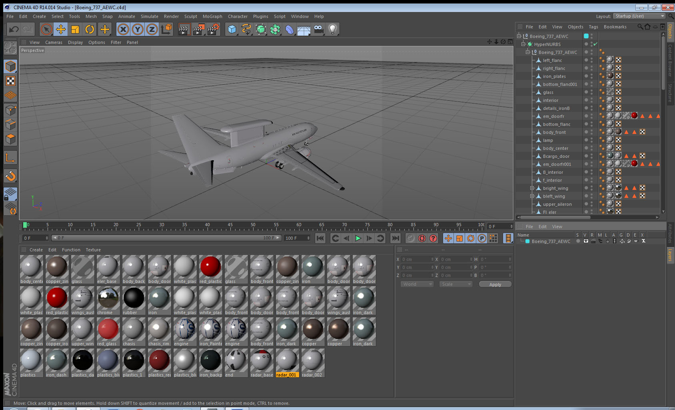This screenshot has width=675, height=410.
Task: Jump to the end of animation
Action: coord(395,238)
